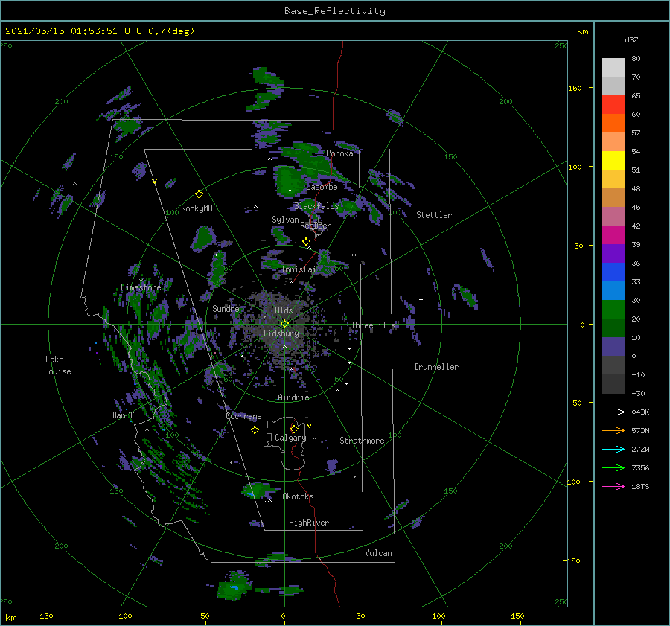Click the Stettler town label
670x626 pixels.
pos(434,215)
